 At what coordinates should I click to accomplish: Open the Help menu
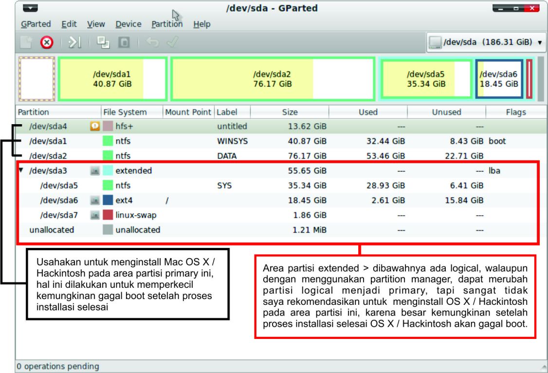click(201, 24)
